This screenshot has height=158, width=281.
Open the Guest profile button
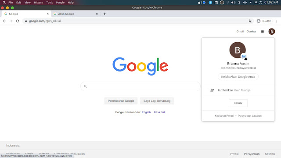[x=264, y=21]
